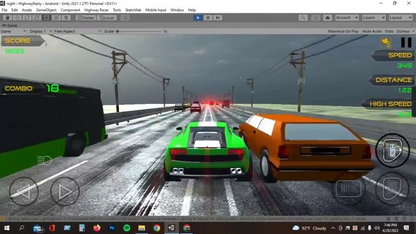This screenshot has width=416, height=234.
Task: Open File Explorer from the taskbar
Action: pos(142,228)
